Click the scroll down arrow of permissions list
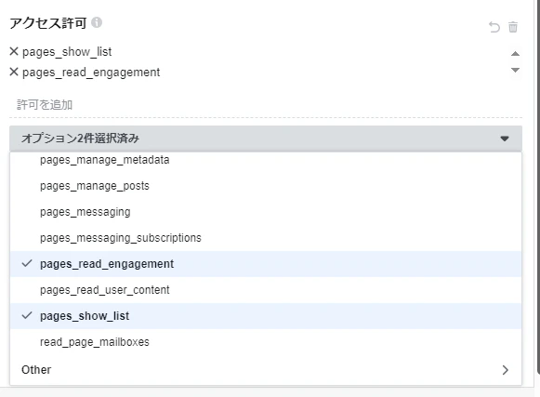This screenshot has width=540, height=397. [x=515, y=70]
